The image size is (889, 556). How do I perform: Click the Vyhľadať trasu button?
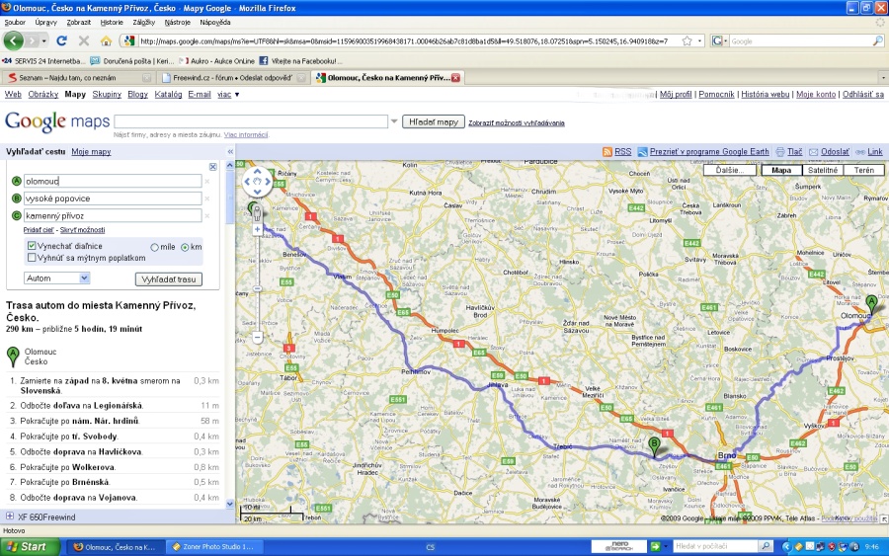point(168,278)
